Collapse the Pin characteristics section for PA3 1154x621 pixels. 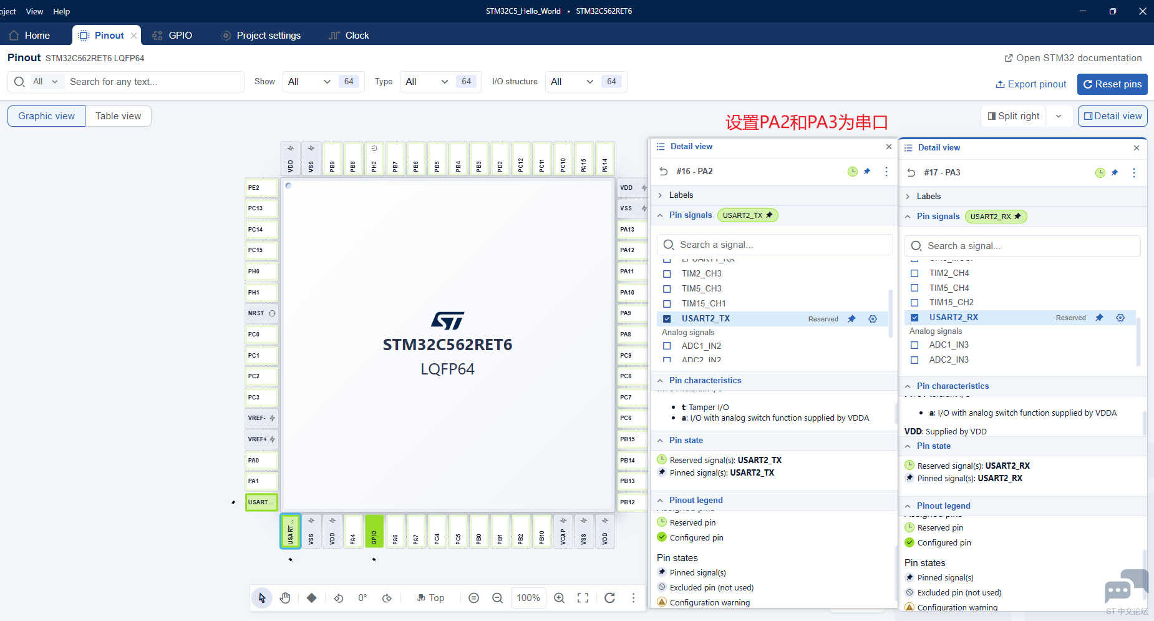point(908,386)
